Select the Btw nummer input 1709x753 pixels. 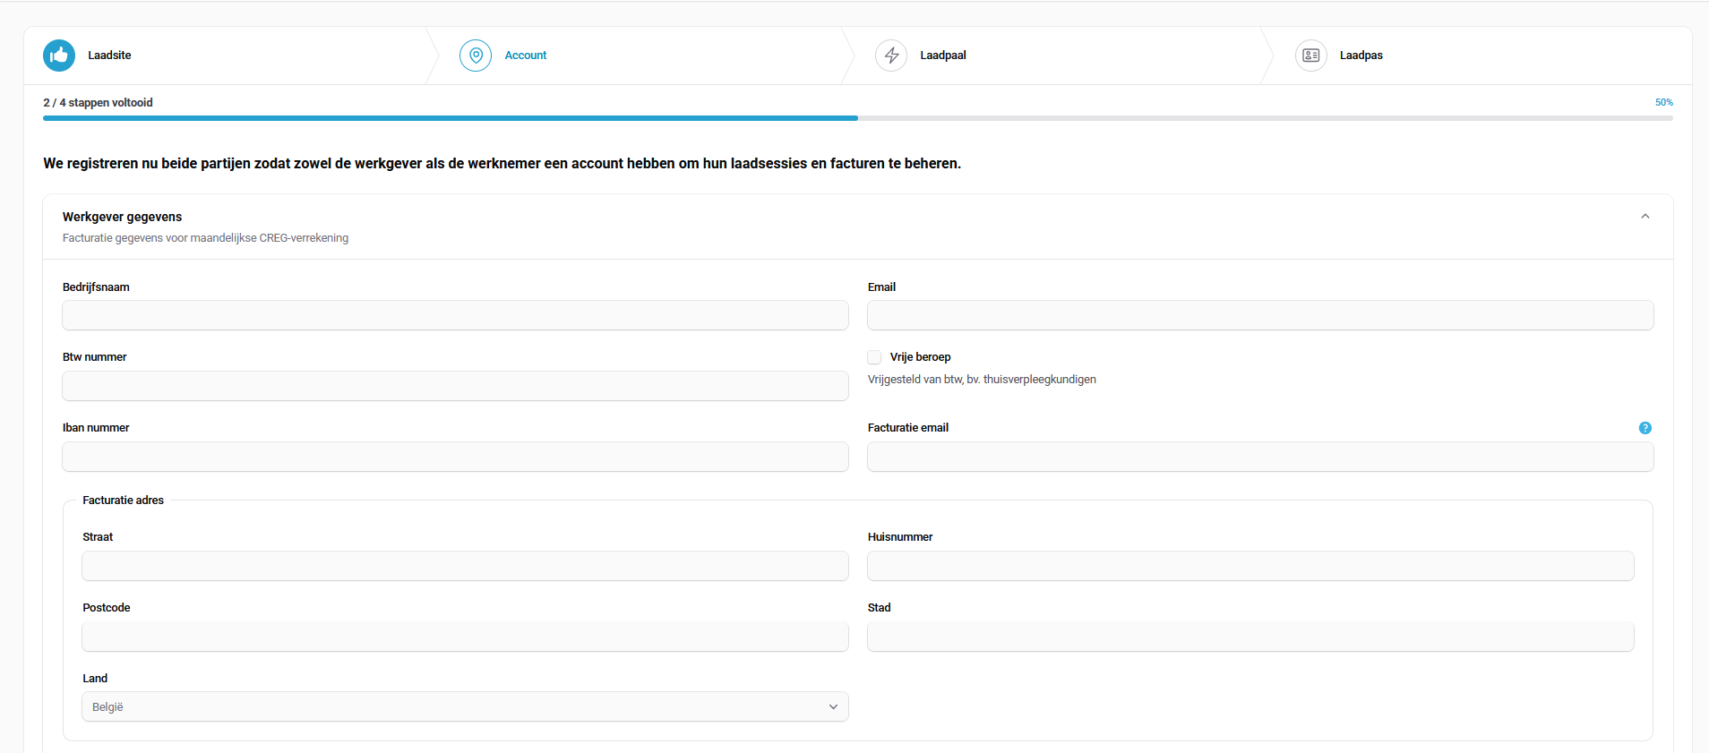point(455,386)
